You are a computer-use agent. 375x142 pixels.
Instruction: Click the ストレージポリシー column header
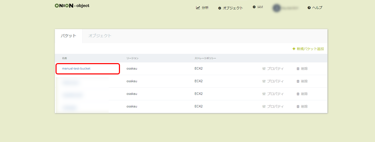point(205,58)
